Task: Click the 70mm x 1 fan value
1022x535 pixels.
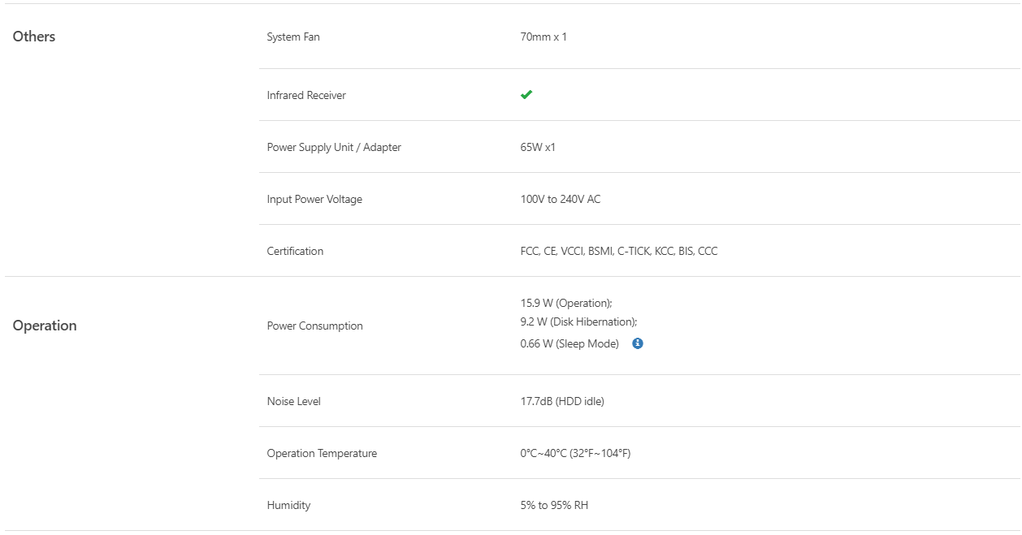Action: [x=543, y=37]
